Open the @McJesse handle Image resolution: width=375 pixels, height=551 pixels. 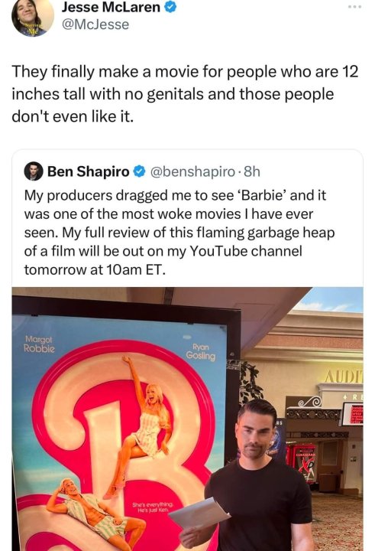[x=95, y=24]
